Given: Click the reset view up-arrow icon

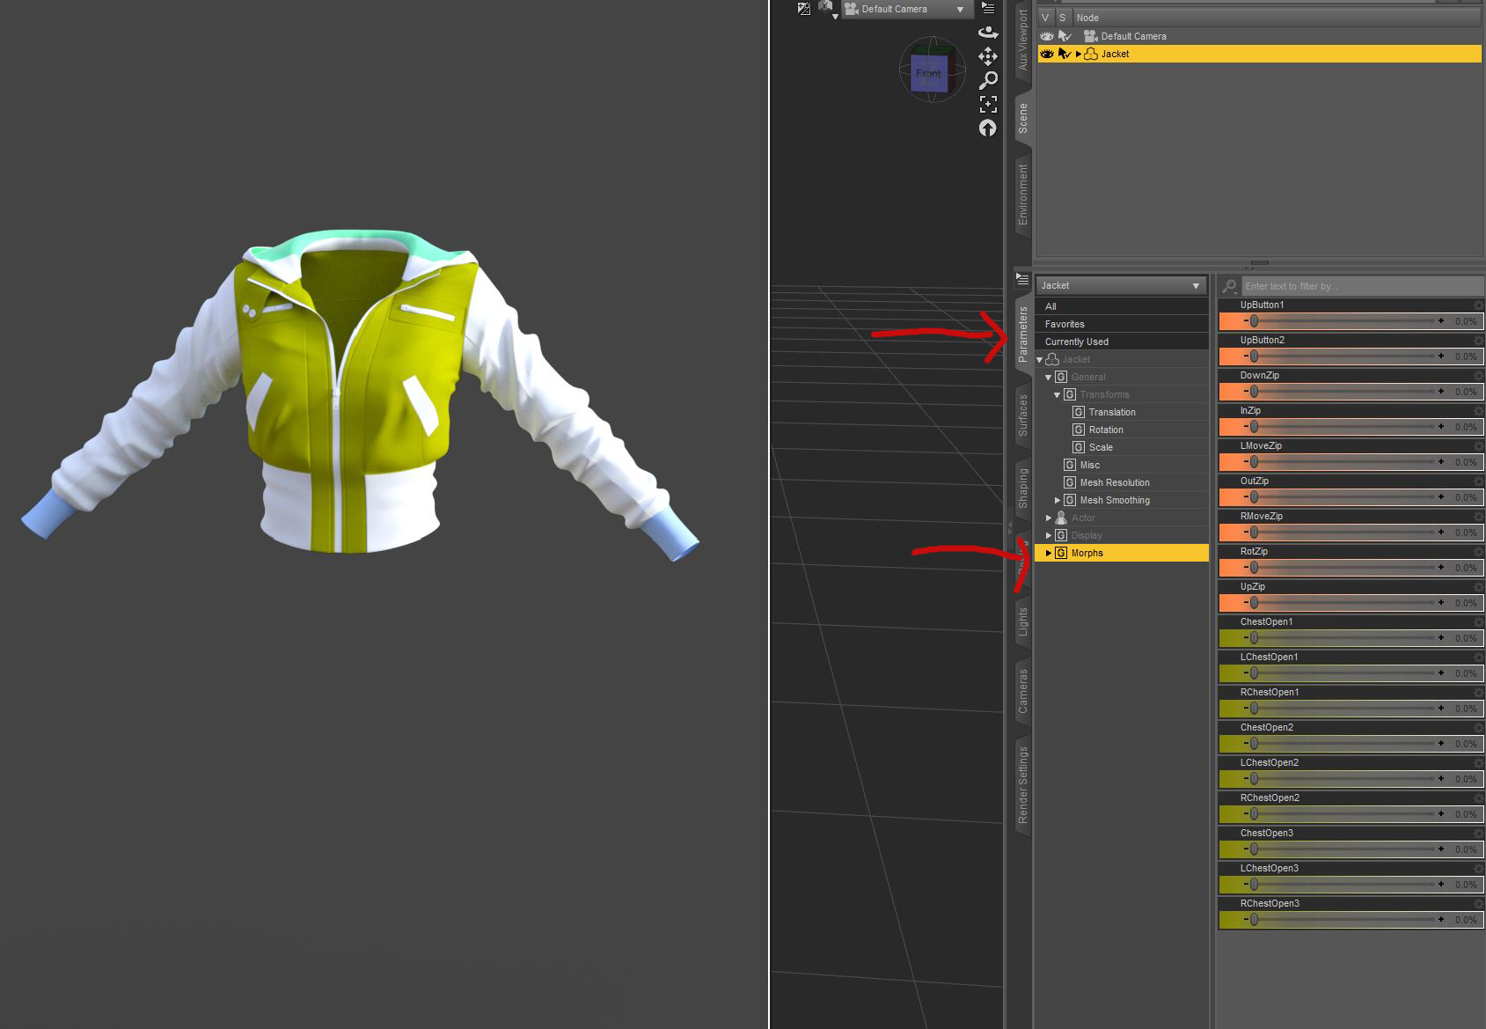Looking at the screenshot, I should 988,129.
